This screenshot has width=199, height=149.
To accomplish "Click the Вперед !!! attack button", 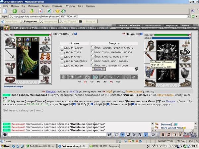I will (99, 69).
